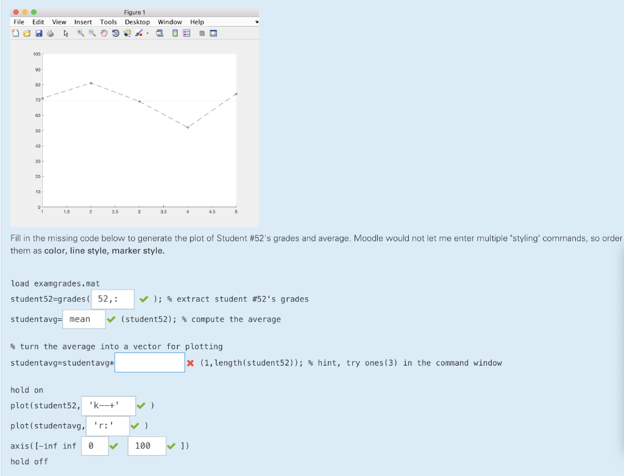Open the File menu
The image size is (624, 476).
[19, 23]
